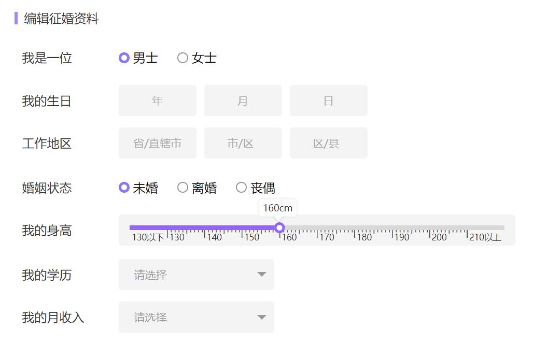Viewport: 533px width, 343px height.
Task: Open the 月 birthday month selector
Action: pos(243,101)
